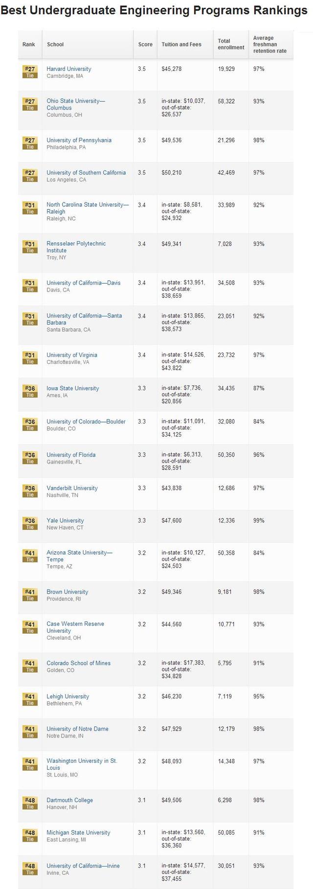313x889 pixels.
Task: Sort by the Tuition and Fees header
Action: [x=181, y=44]
